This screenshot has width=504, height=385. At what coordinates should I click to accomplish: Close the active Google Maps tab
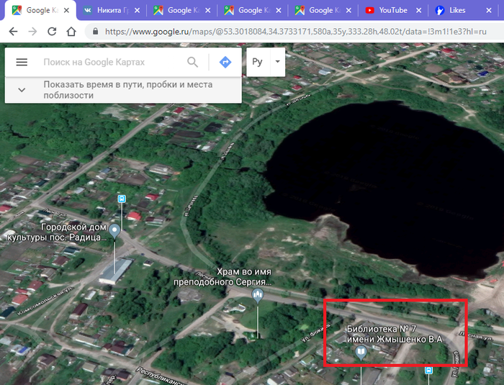(67, 10)
